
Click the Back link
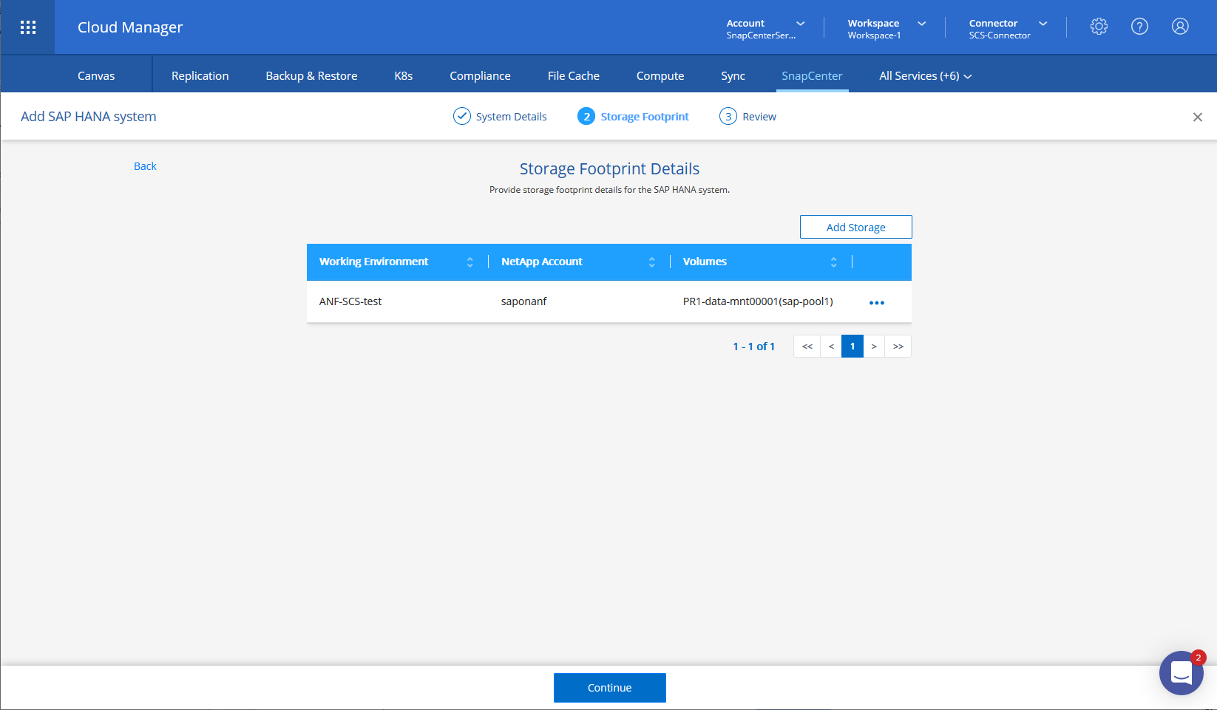click(x=145, y=166)
